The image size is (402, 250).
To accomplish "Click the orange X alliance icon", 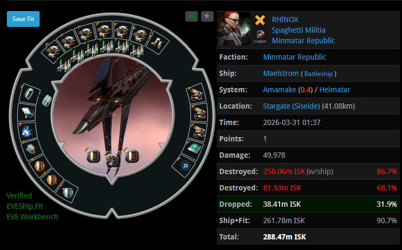I will click(260, 20).
